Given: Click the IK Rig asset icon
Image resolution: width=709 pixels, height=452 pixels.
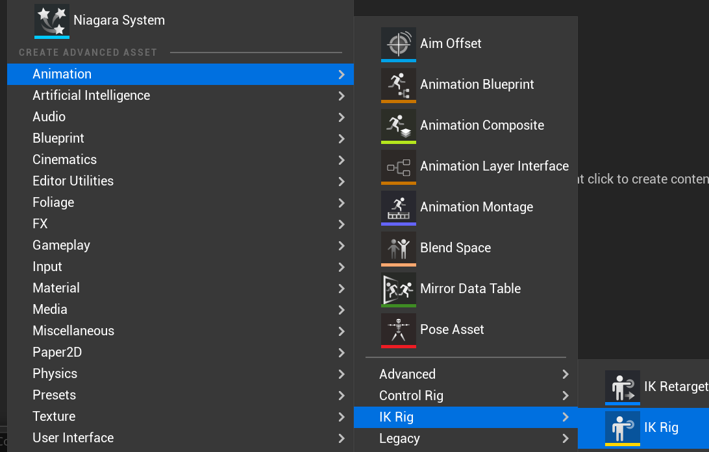Looking at the screenshot, I should coord(623,429).
